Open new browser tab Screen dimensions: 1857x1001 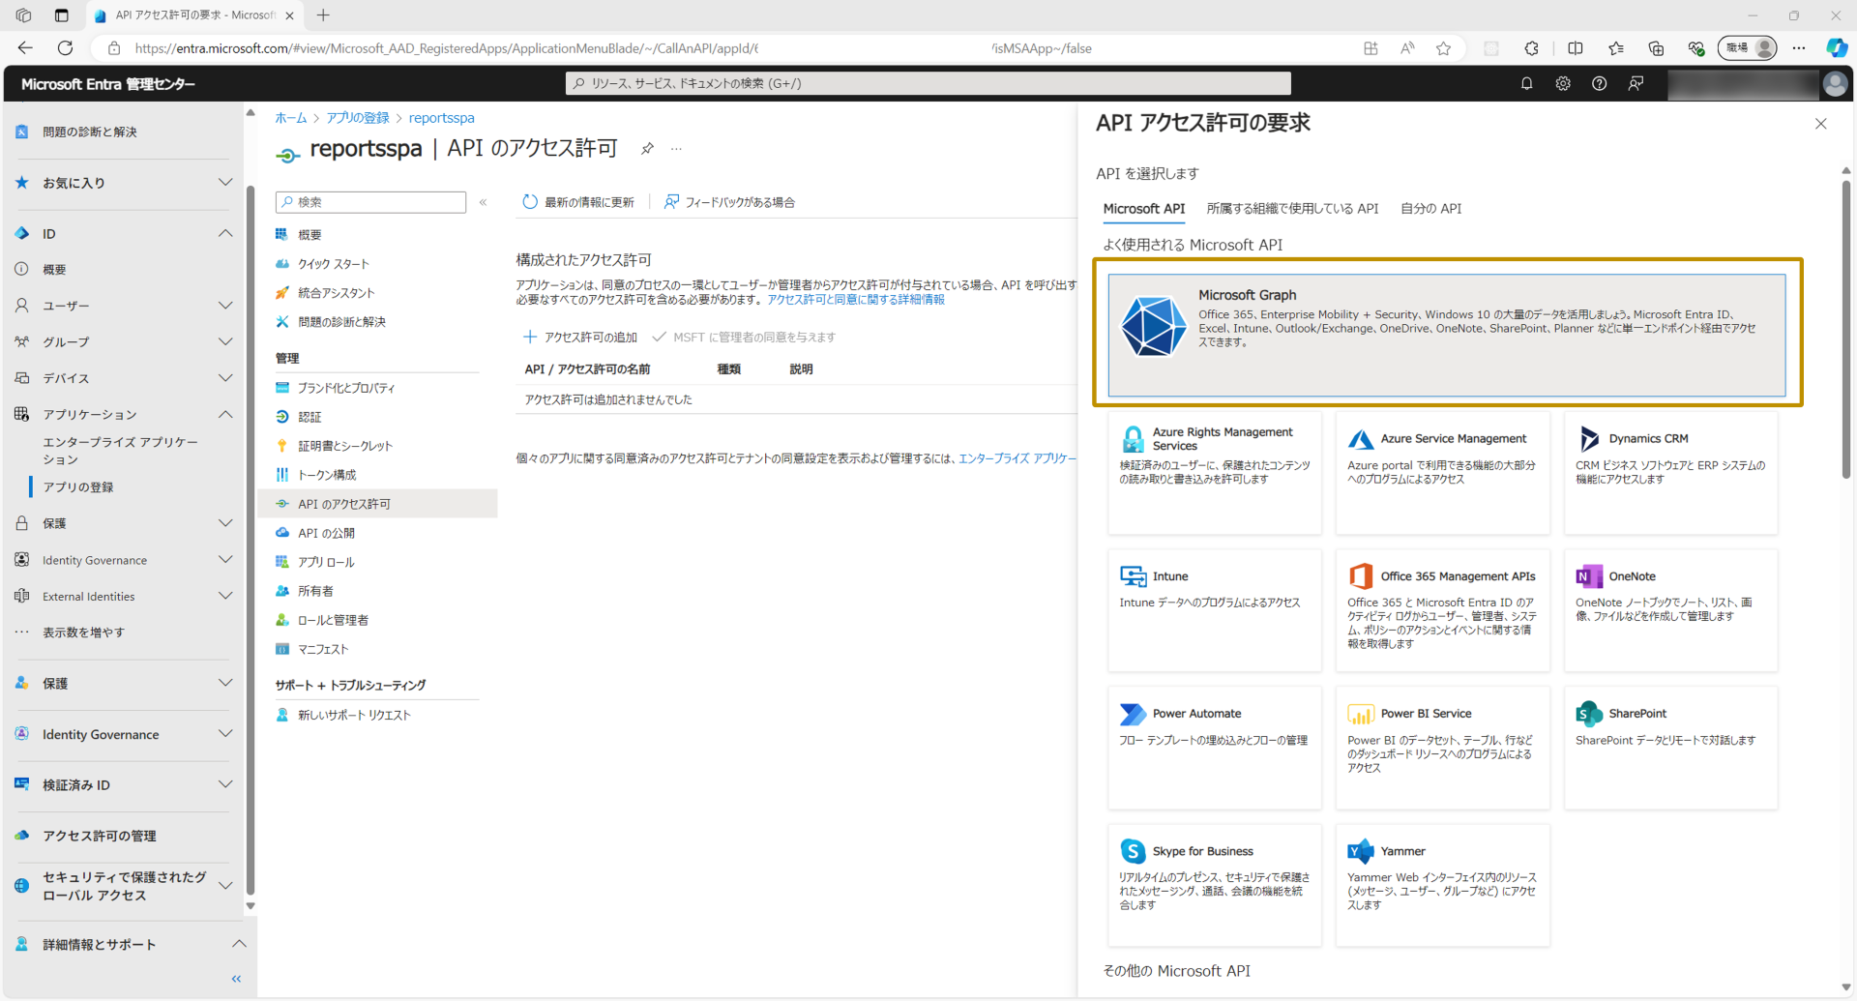(x=323, y=15)
